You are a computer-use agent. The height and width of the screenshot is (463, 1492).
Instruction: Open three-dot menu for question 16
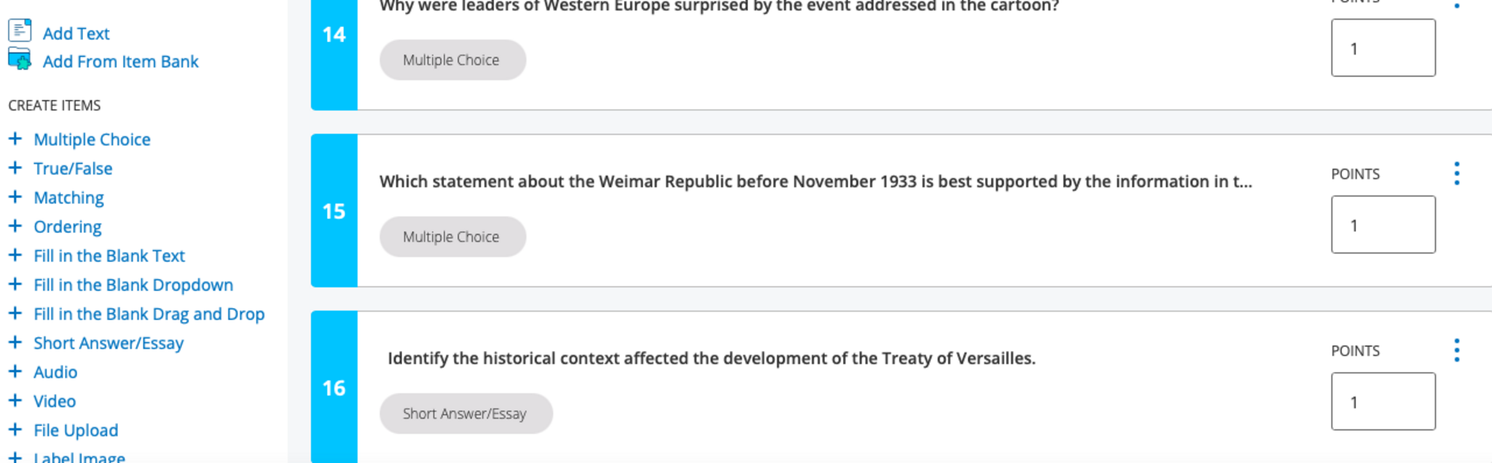click(1456, 350)
